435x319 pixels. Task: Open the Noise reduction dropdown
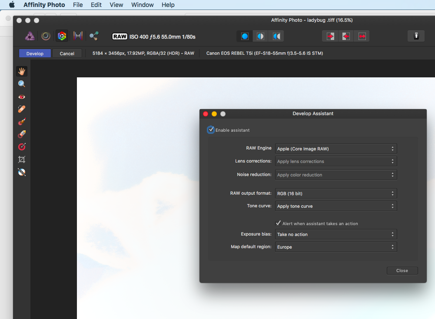pos(336,175)
